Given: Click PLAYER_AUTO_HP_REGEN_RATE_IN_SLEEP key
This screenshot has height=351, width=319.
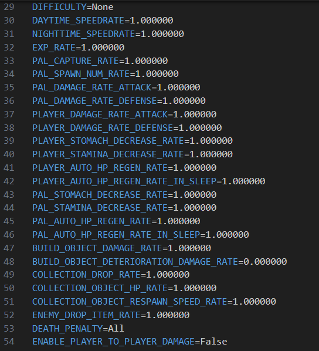Looking at the screenshot, I should [124, 181].
